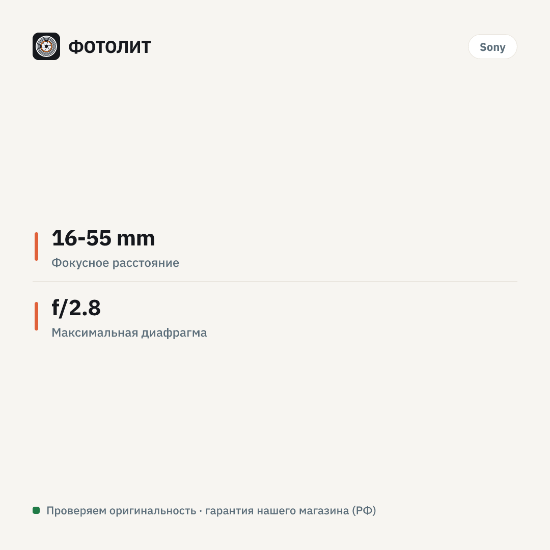Click the mm unit after 16-55
550x550 pixels.
pos(136,239)
